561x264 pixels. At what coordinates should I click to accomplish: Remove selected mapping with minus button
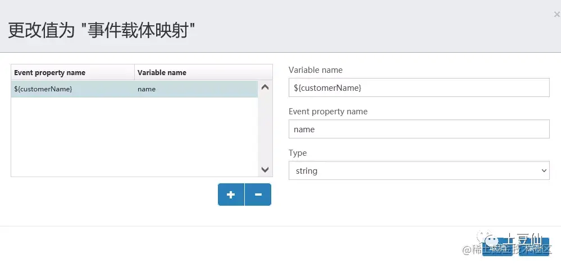tap(258, 194)
